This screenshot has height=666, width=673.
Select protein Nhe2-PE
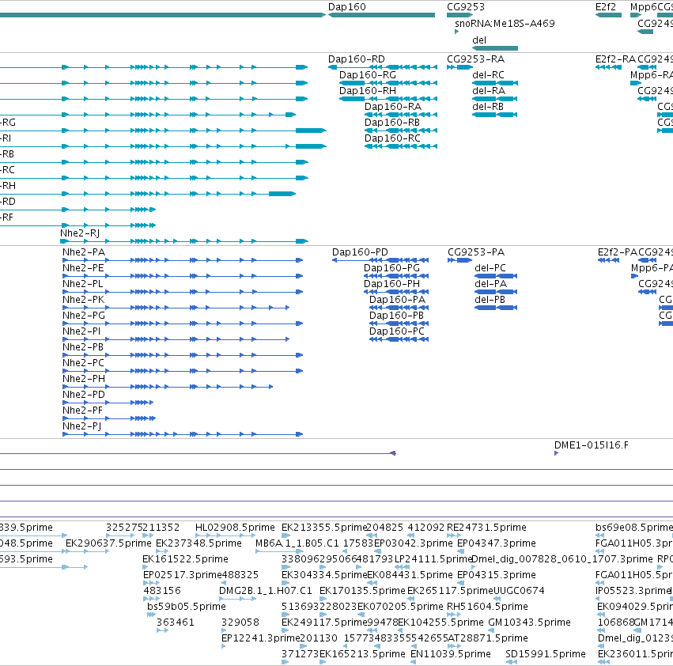pyautogui.click(x=83, y=268)
